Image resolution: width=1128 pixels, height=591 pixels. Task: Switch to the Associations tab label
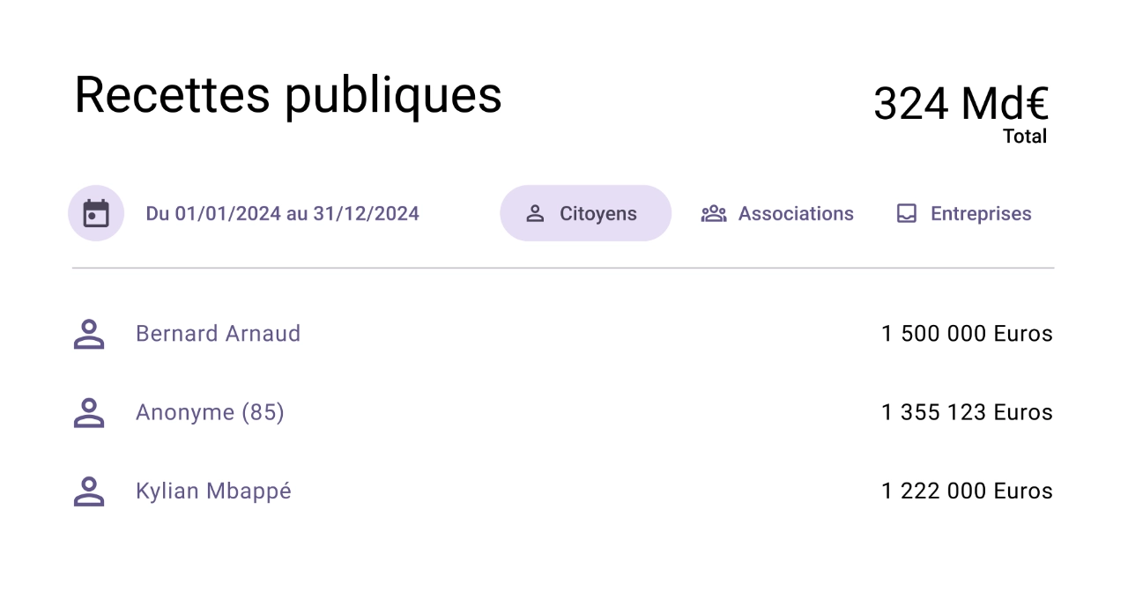coord(796,213)
